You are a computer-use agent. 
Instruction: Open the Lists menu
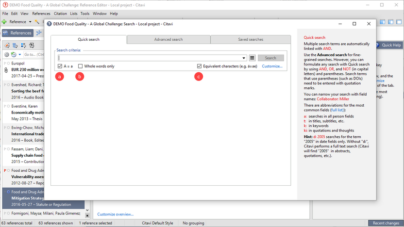pos(74,14)
